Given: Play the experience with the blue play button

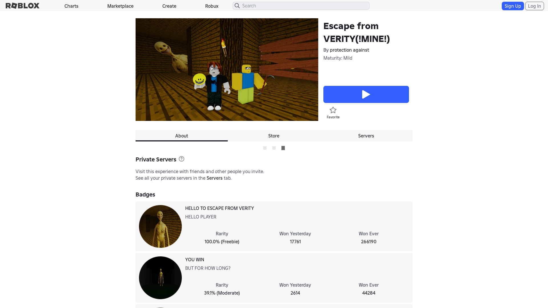Looking at the screenshot, I should [x=366, y=94].
